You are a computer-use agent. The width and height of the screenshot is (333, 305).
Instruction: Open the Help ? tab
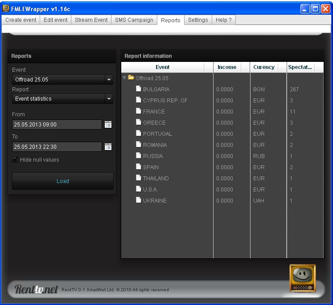click(224, 20)
